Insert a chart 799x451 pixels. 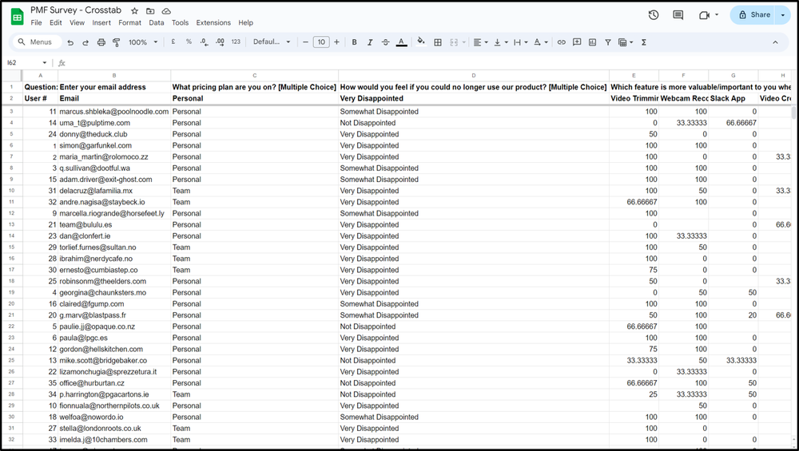click(592, 42)
